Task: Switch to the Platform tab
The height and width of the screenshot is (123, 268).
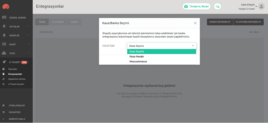Action: click(x=58, y=22)
